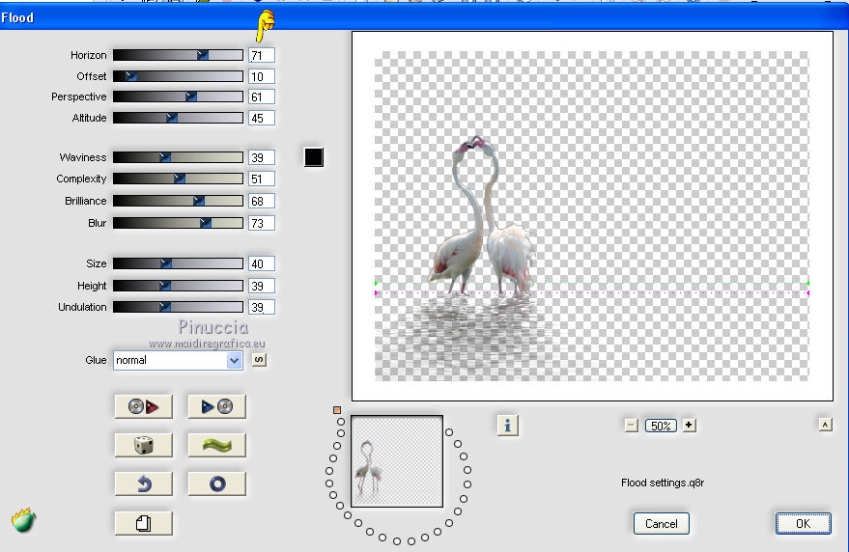Image resolution: width=849 pixels, height=552 pixels.
Task: Click the large flamingo preview image
Action: (592, 216)
